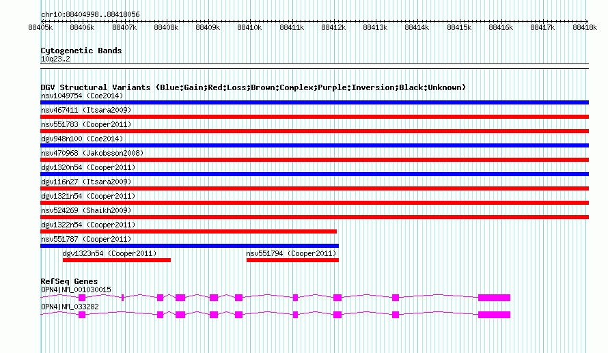Screen dimensions: 608x353
Task: Click blue bar under dgv1320n54
Action: click(314, 174)
